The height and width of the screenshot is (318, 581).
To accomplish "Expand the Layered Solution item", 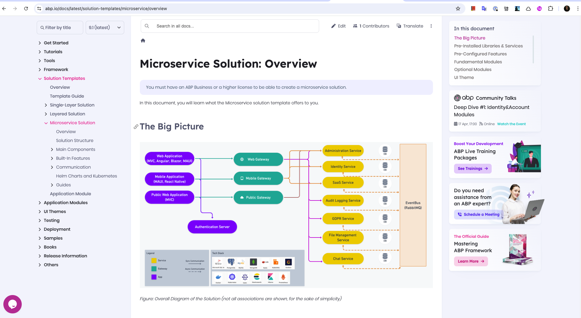I will (46, 114).
